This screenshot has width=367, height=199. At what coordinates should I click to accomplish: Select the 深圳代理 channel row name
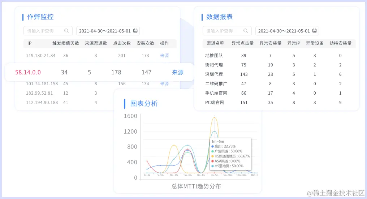(214, 74)
